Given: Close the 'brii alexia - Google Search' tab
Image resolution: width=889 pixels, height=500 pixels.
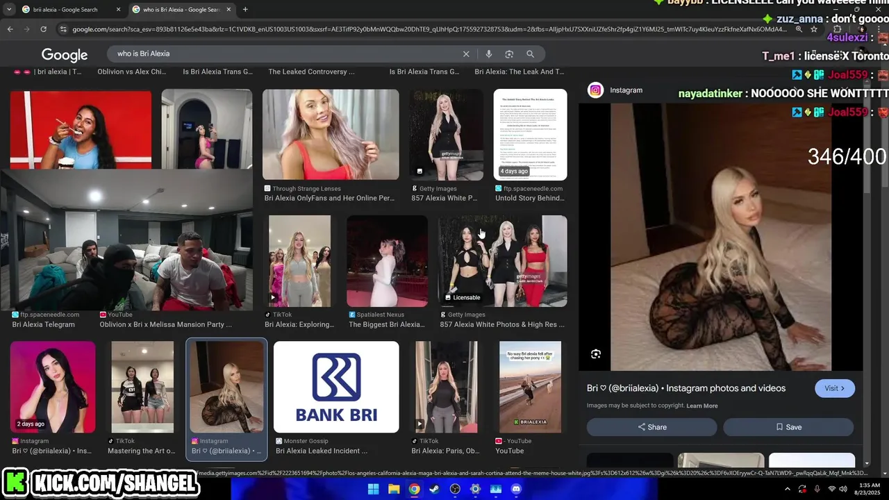Looking at the screenshot, I should coord(118,10).
